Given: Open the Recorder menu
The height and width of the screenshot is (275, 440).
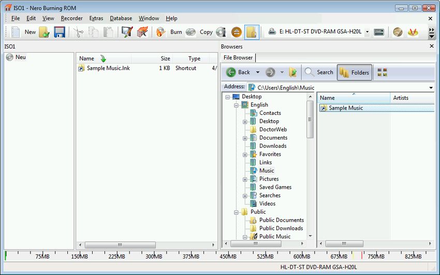Looking at the screenshot, I should (71, 18).
